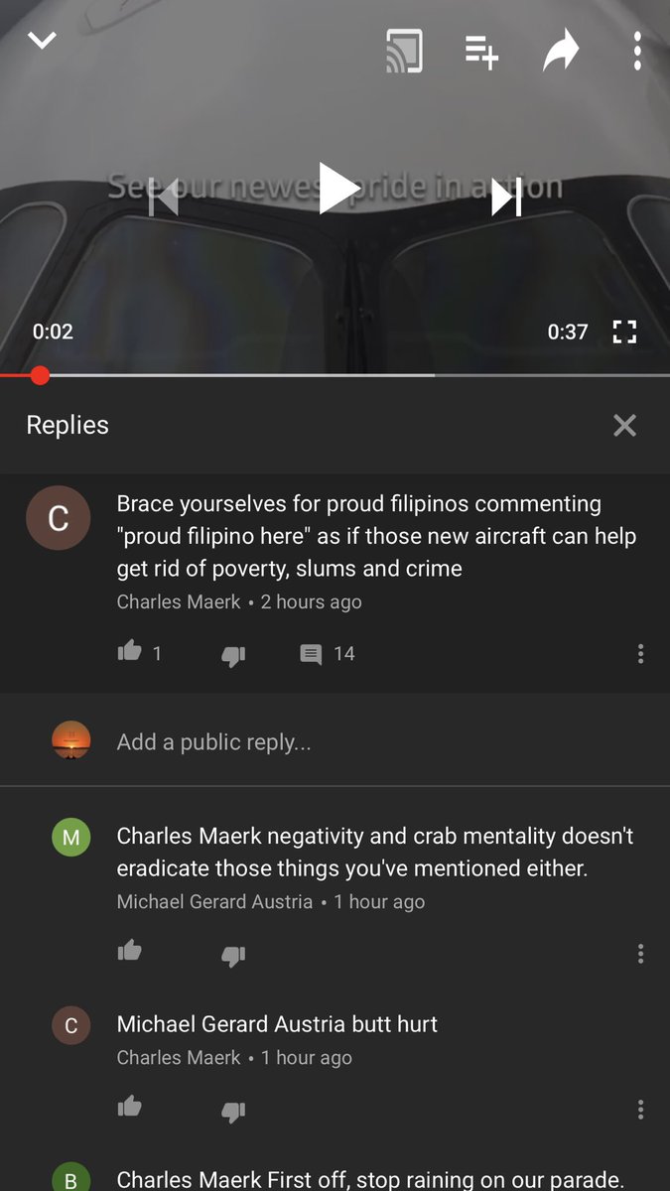Play the paused video
The height and width of the screenshot is (1191, 670).
tap(337, 189)
